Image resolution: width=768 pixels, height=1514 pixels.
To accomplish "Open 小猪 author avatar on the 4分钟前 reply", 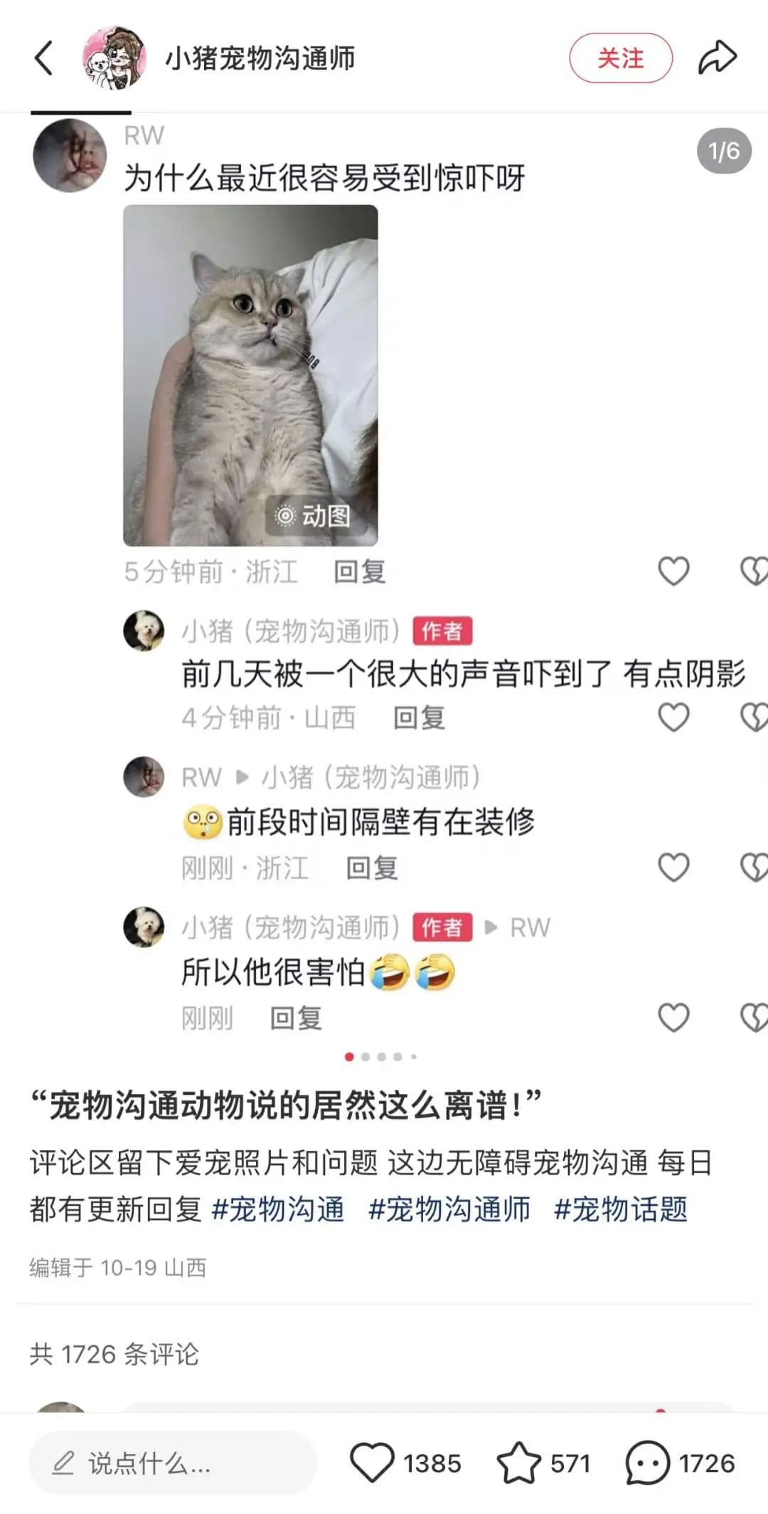I will pyautogui.click(x=144, y=631).
